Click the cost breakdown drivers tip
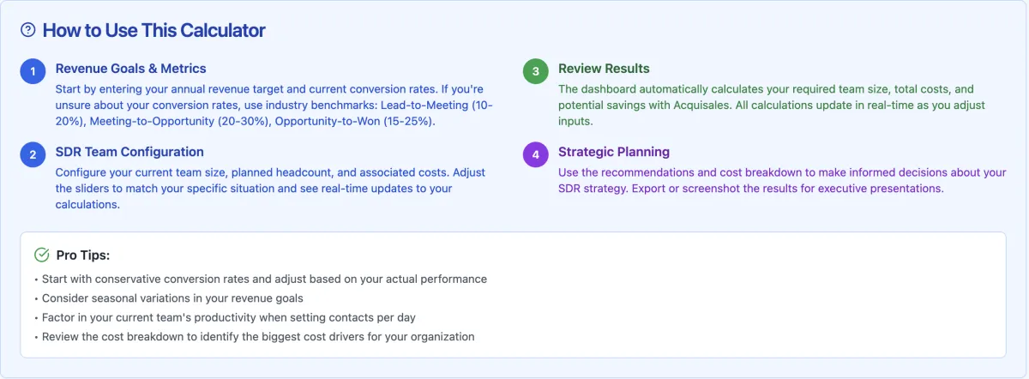1029x379 pixels. [x=255, y=337]
